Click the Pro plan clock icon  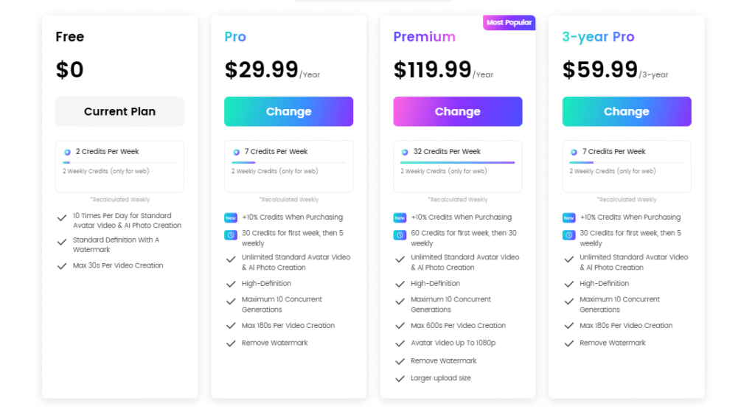click(x=231, y=235)
